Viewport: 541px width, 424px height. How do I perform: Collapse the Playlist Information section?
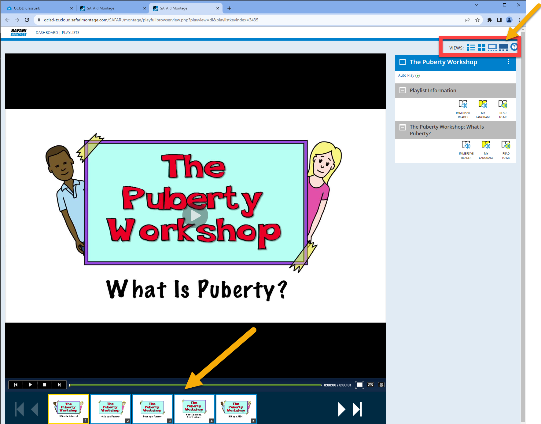[403, 90]
